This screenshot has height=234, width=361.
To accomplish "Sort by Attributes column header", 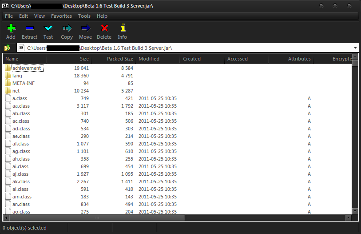I will pyautogui.click(x=291, y=59).
